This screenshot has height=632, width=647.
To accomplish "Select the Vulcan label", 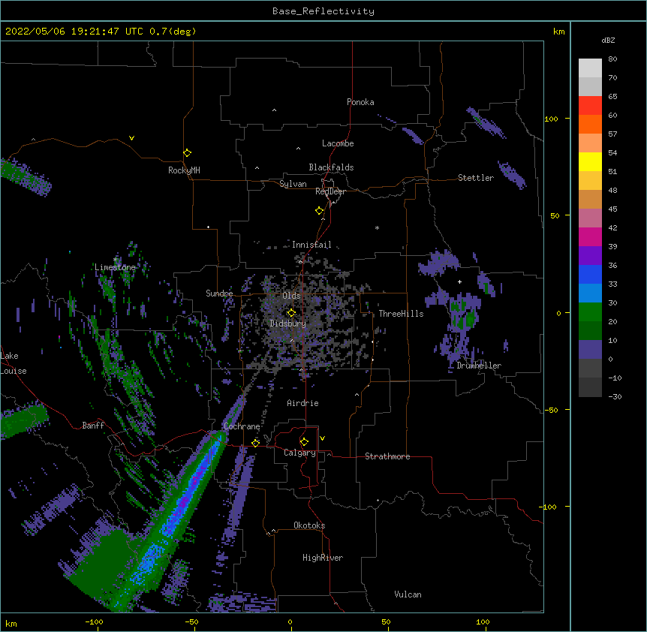I will click(408, 594).
